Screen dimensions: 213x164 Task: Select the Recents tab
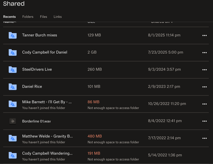tap(9, 17)
